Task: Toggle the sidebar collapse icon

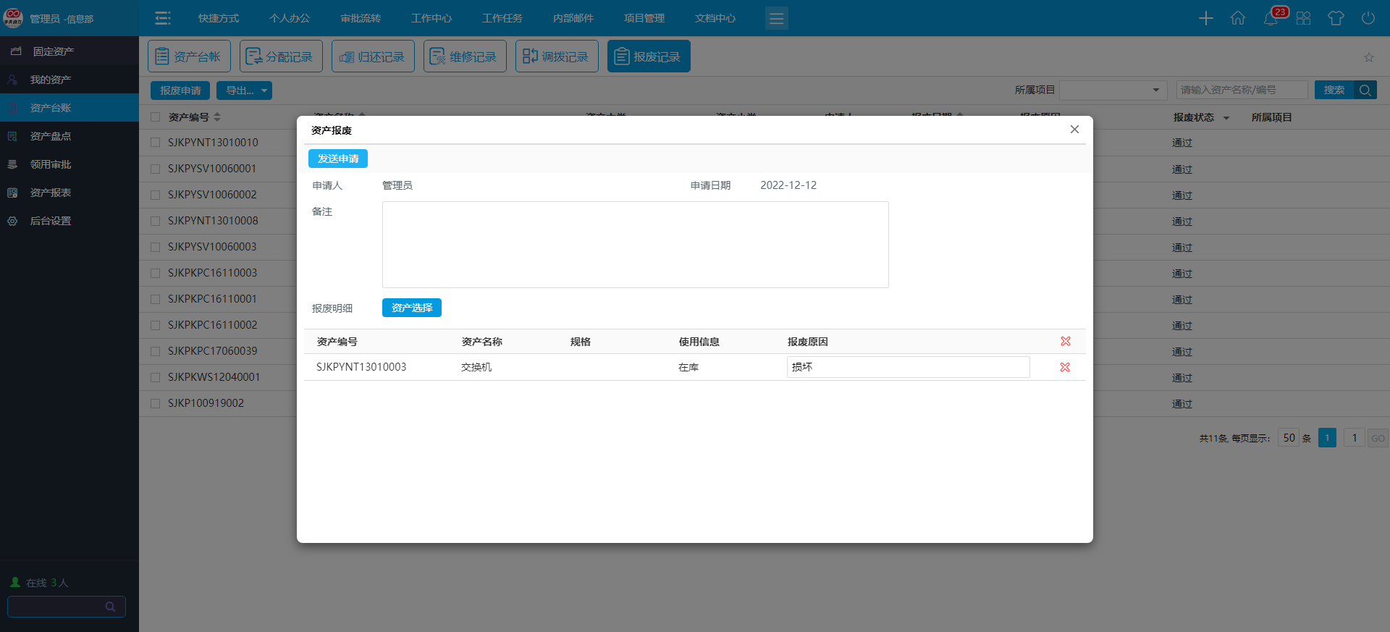Action: point(163,18)
